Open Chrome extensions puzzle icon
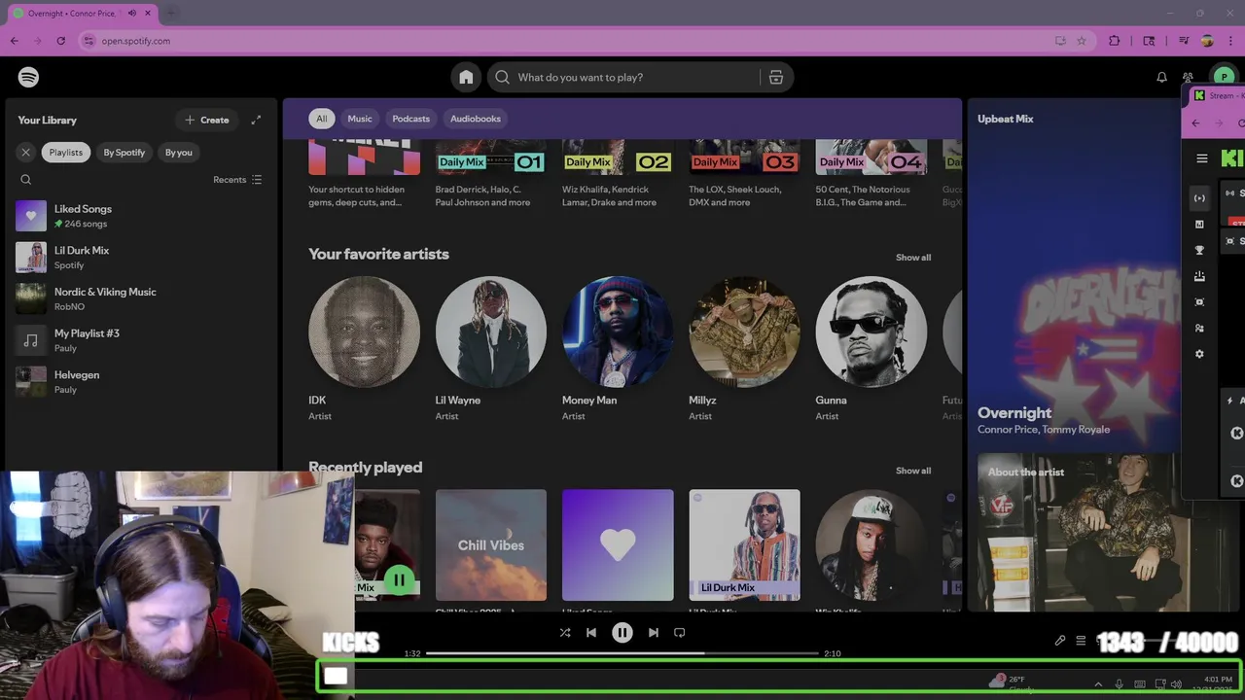 (1115, 41)
